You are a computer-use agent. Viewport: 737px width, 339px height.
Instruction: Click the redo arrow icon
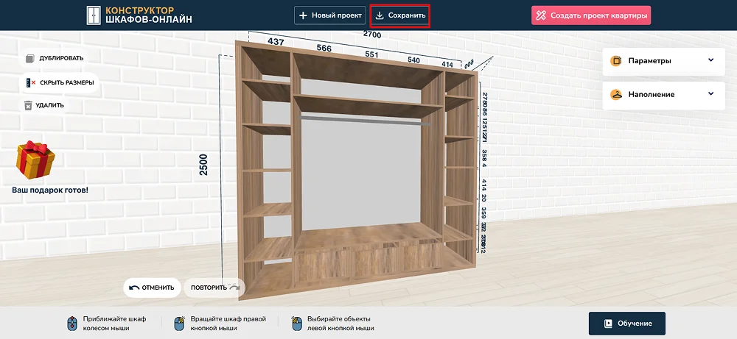click(x=234, y=288)
